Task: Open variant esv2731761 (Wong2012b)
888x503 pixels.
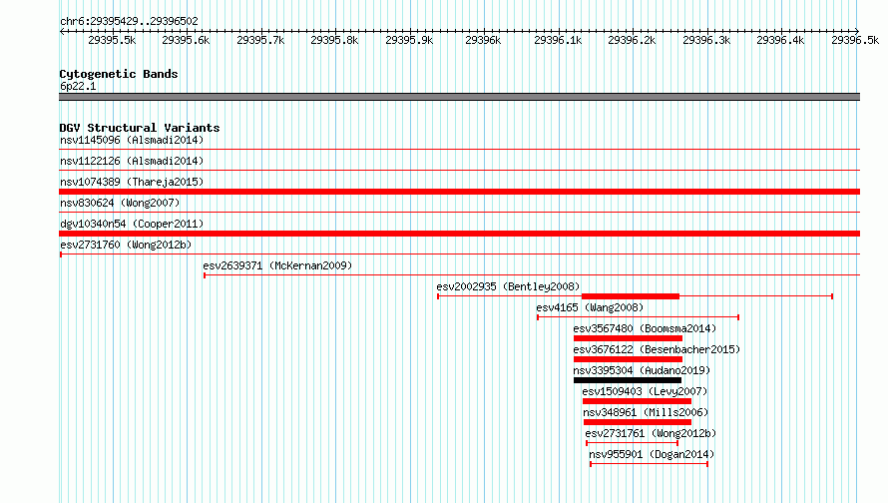Action: [651, 433]
